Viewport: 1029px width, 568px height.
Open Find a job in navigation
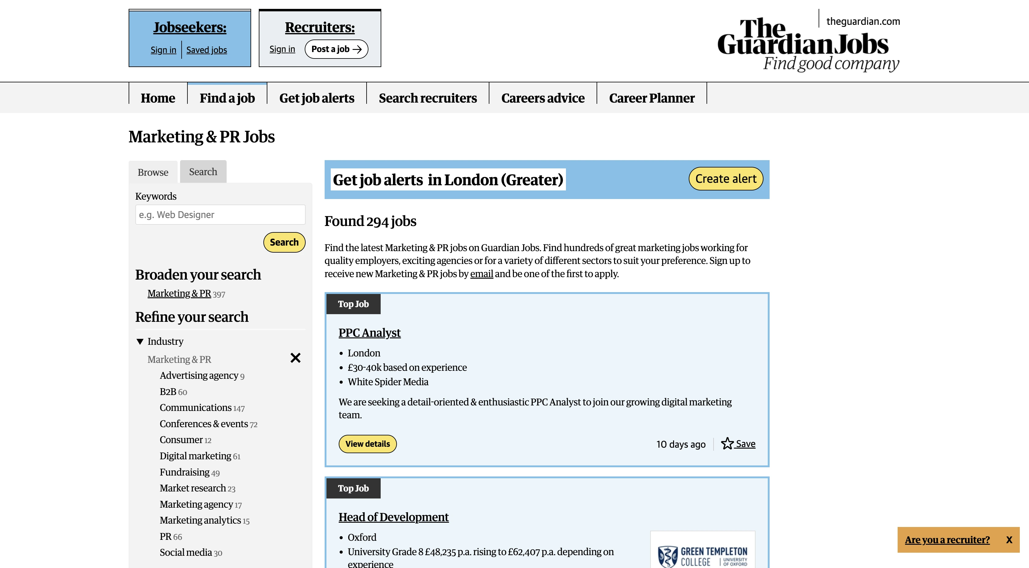click(x=227, y=98)
